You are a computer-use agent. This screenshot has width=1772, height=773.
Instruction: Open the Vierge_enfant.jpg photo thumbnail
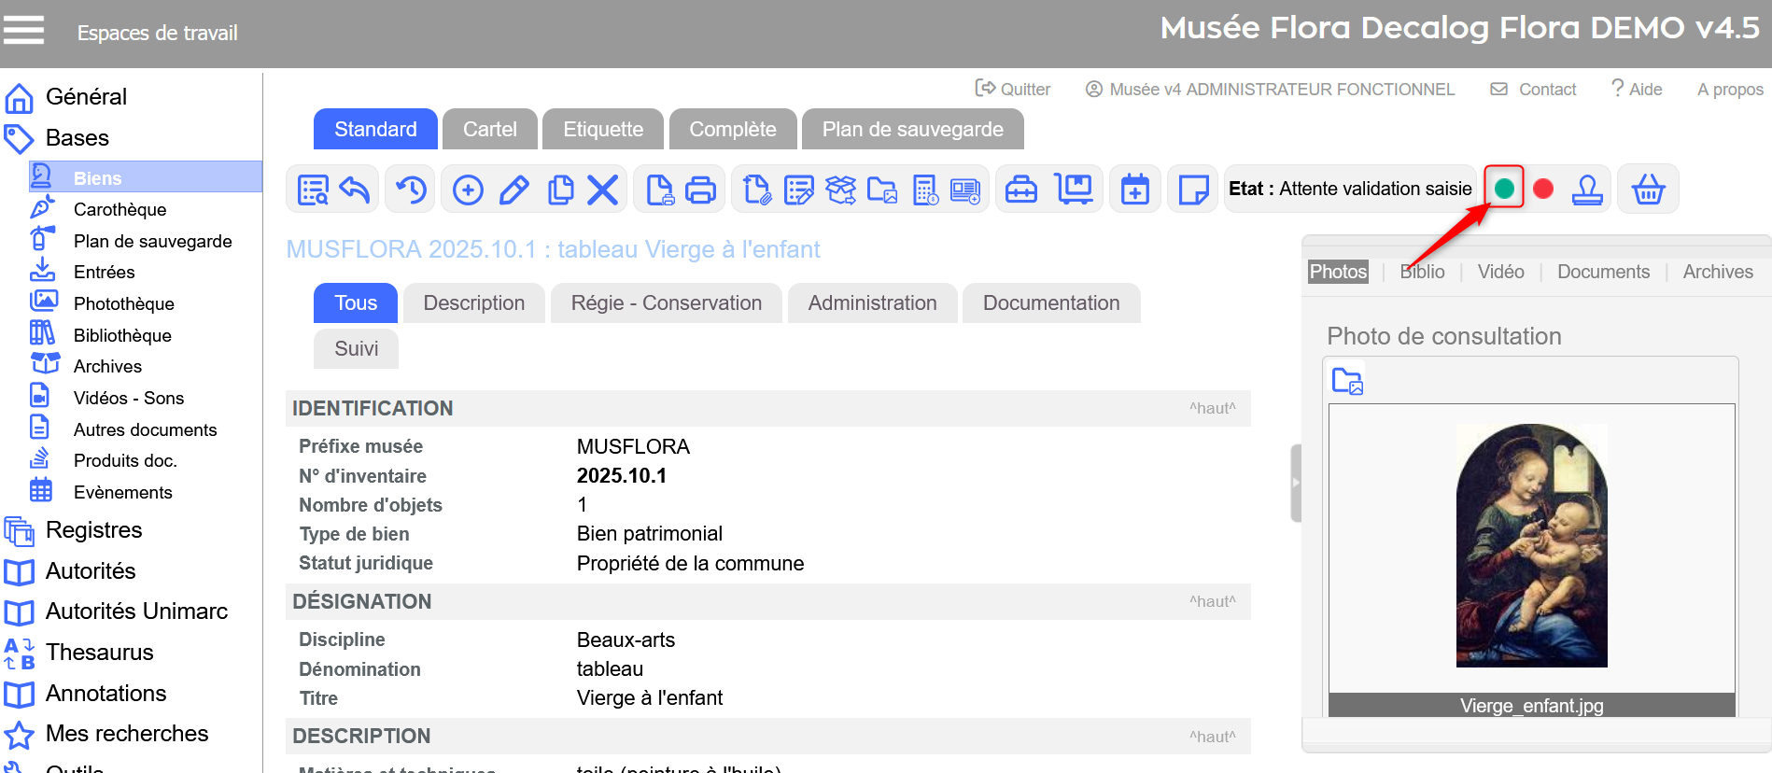1531,546
